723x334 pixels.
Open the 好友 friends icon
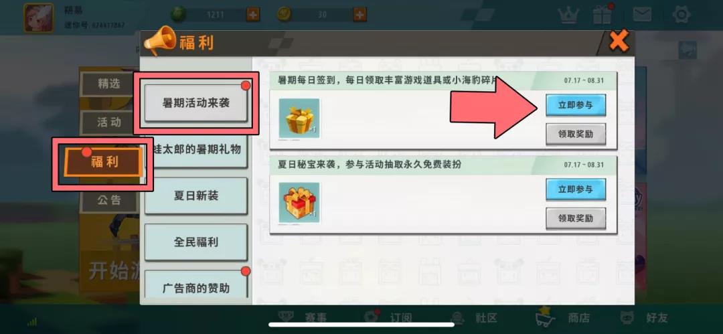(627, 317)
